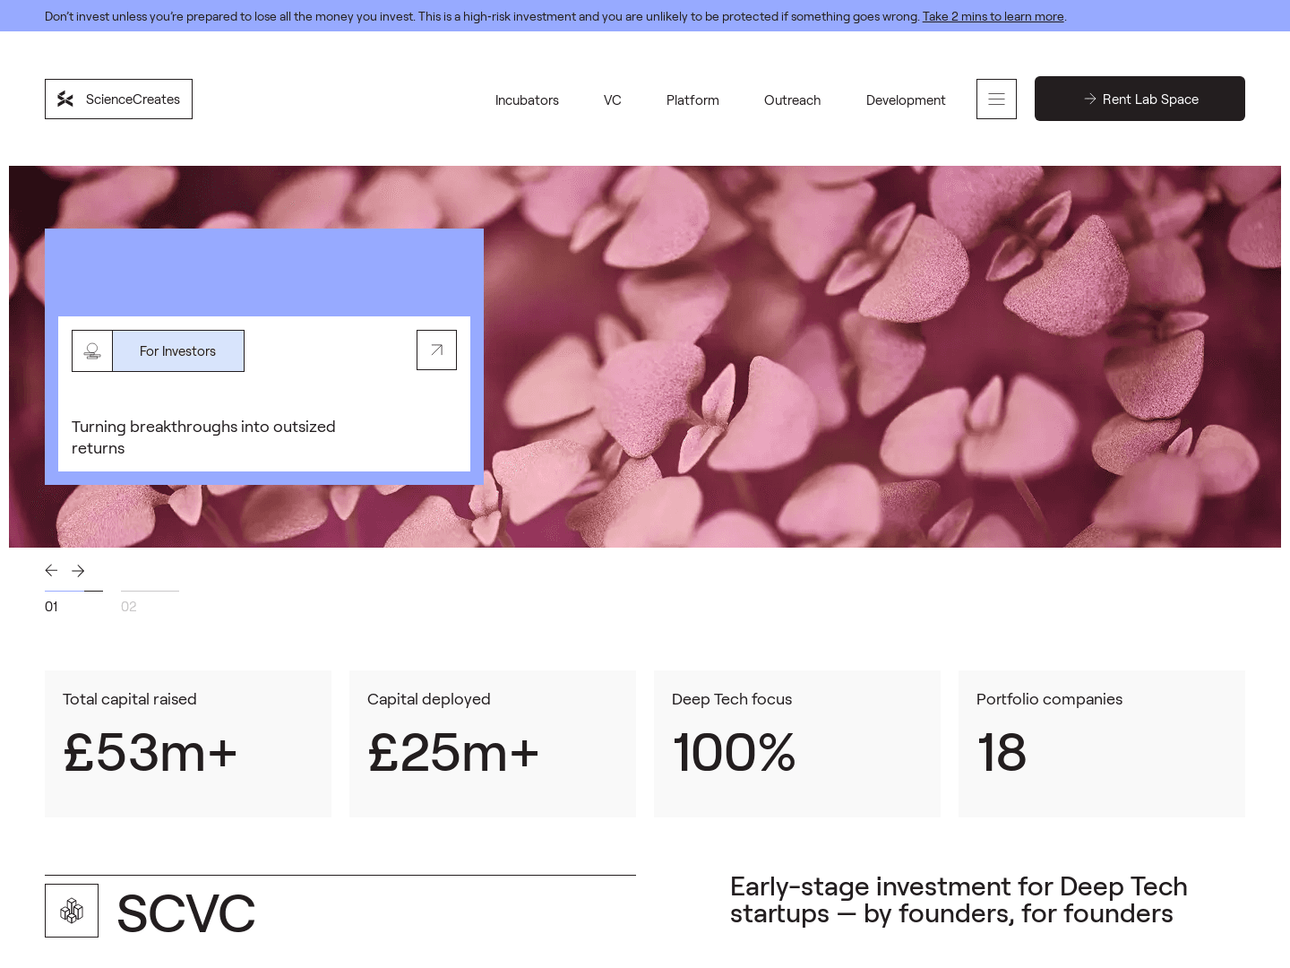The height and width of the screenshot is (968, 1290).
Task: Advance to the next slide arrow
Action: pos(78,570)
